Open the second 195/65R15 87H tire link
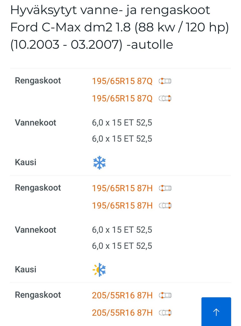Viewport: 241px width, 326px height. coord(122,206)
